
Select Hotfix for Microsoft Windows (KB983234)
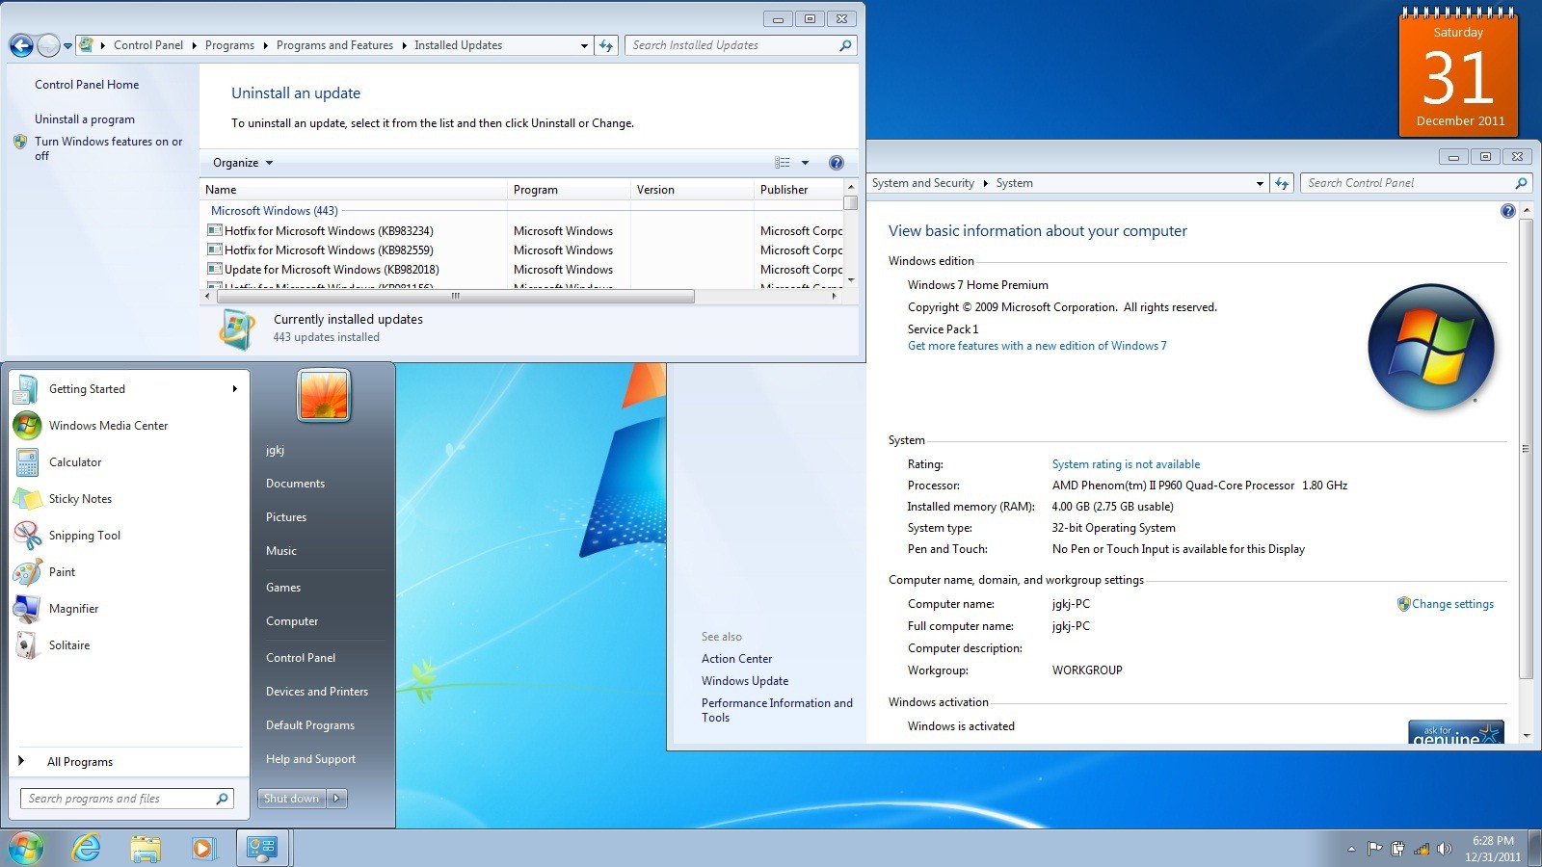point(329,231)
